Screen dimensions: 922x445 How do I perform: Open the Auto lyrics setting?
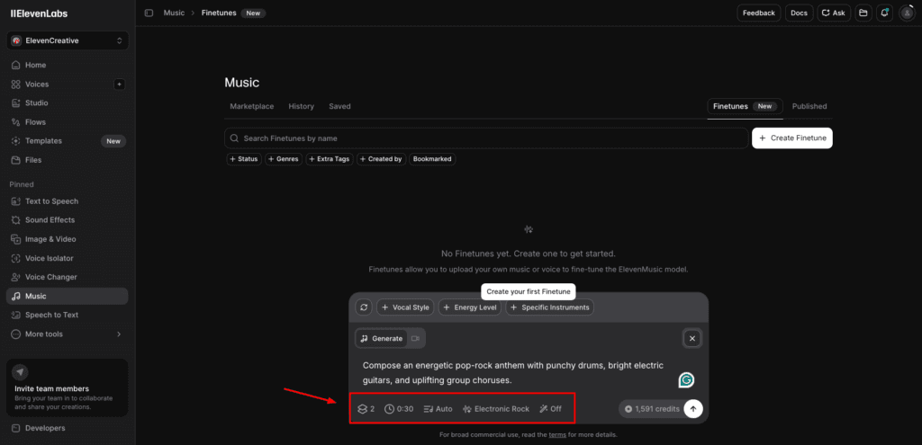(438, 409)
